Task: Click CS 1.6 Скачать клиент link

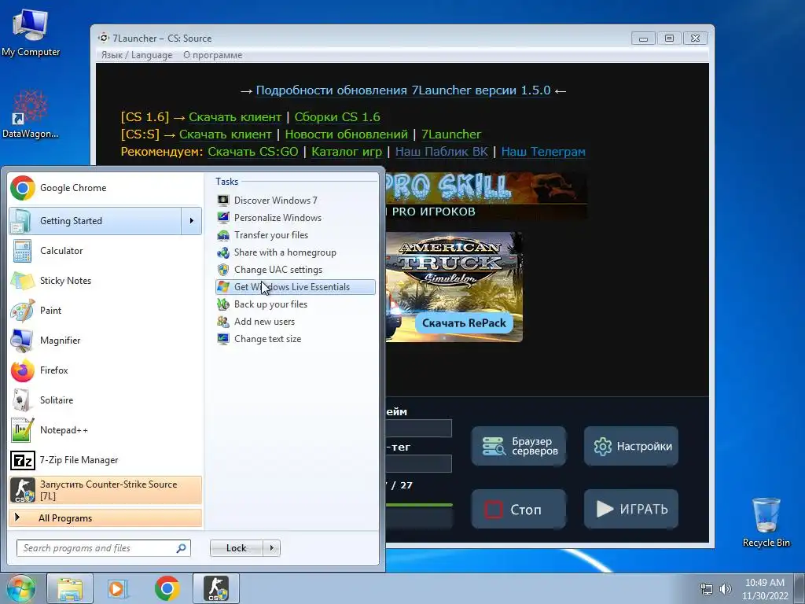Action: point(235,117)
